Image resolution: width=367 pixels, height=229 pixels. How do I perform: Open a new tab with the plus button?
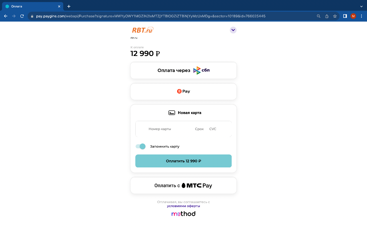point(69,6)
